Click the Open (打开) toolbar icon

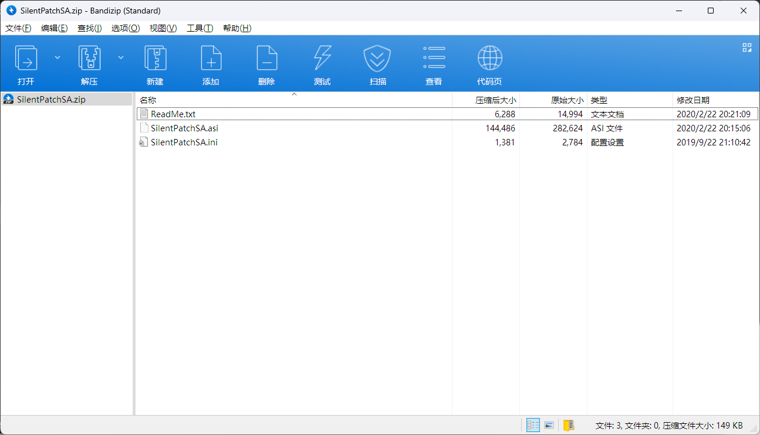coord(26,58)
